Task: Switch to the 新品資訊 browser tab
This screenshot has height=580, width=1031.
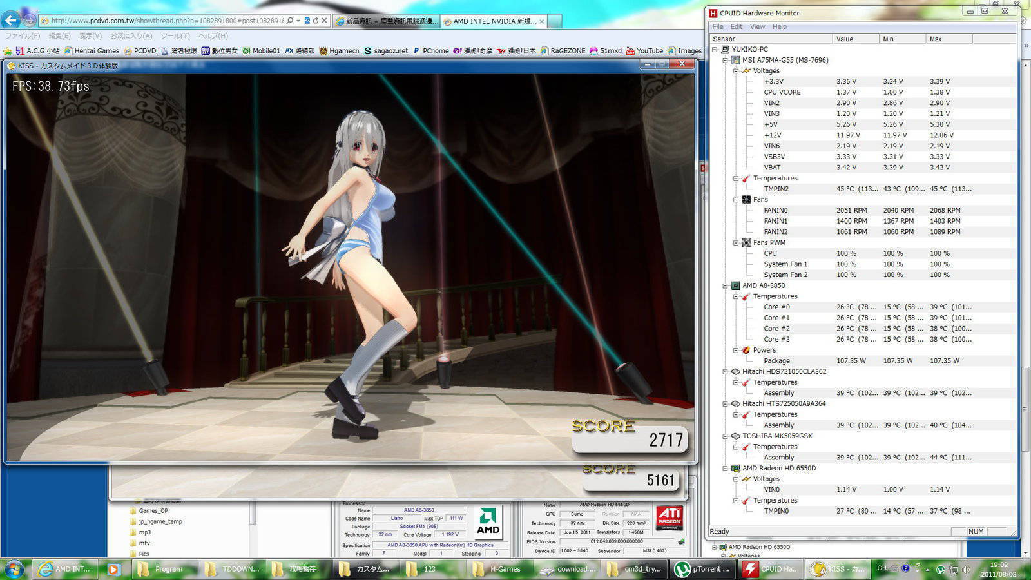Action: 387,21
